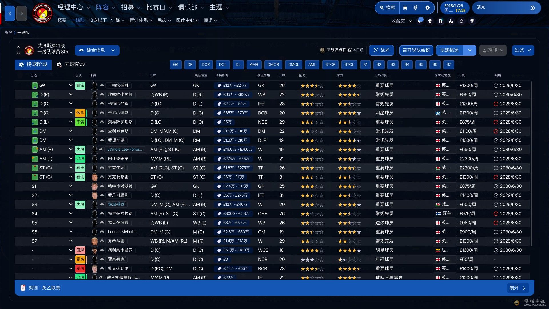Open the bookmark icon in top bar

(405, 8)
